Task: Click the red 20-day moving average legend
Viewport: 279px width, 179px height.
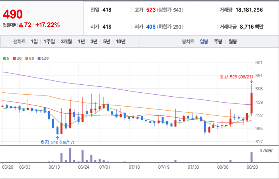Action: 17,58
